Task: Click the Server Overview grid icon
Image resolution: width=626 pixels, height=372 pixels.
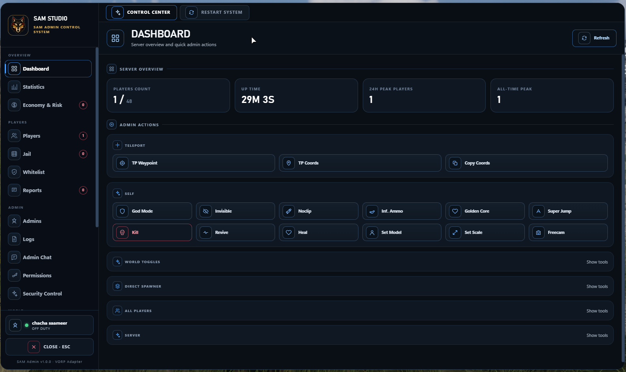Action: pos(111,69)
